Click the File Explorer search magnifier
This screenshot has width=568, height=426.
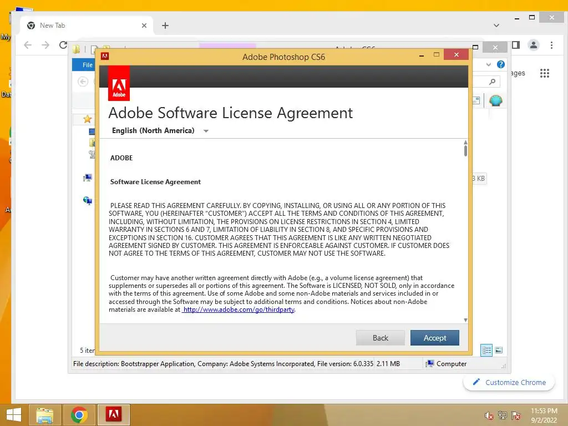[x=492, y=82]
